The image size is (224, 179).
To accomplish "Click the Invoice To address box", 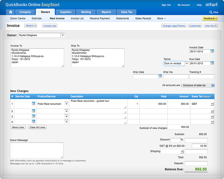I will [x=37, y=58].
